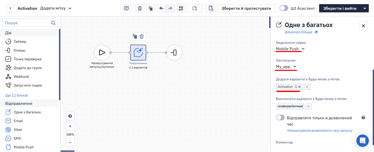This screenshot has width=374, height=152.
Task: Delete with the top toolbar trash icon
Action: tap(140, 8)
